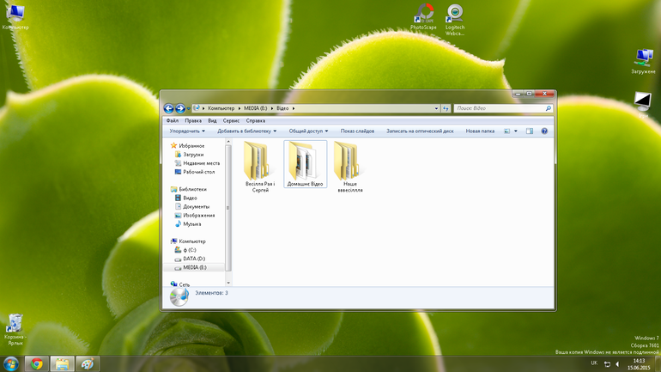Open the Файл menu
The width and height of the screenshot is (661, 372).
pos(173,120)
